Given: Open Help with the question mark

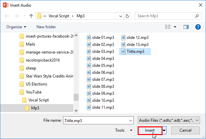Looking at the screenshot, I should coord(198,27).
